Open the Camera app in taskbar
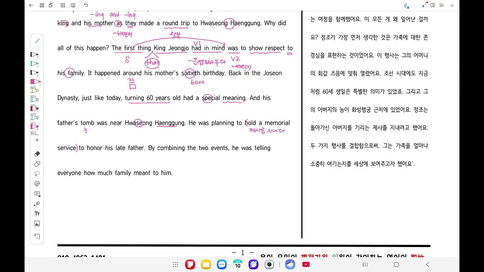484x272 pixels. [x=269, y=264]
